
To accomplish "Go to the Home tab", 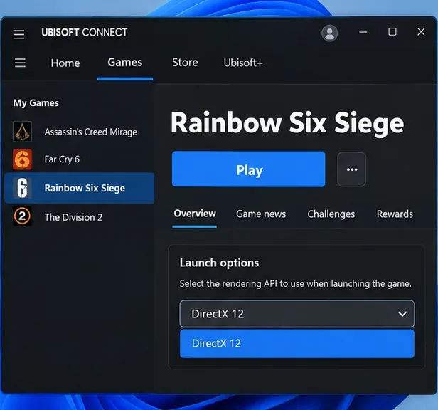I will tap(65, 63).
